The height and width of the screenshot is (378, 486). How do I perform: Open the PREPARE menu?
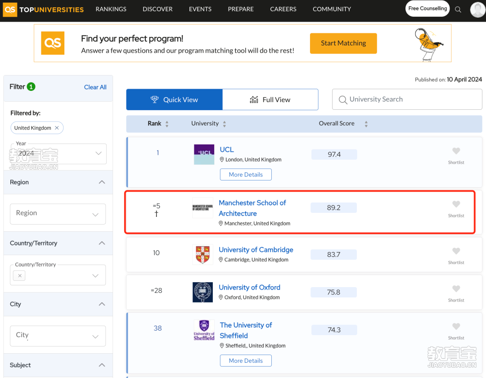(x=241, y=9)
